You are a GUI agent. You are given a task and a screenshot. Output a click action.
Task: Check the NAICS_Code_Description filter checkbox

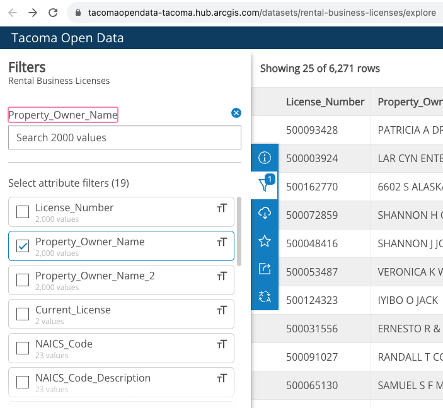pyautogui.click(x=23, y=382)
